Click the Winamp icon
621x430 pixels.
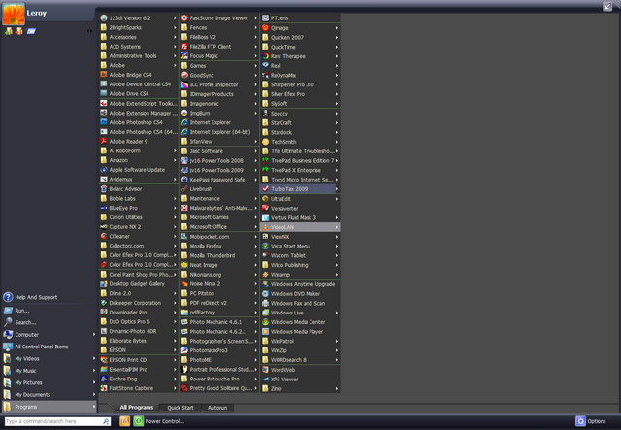click(x=265, y=275)
